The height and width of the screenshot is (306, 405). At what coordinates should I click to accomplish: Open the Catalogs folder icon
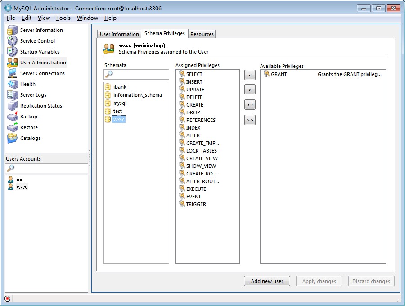pos(12,138)
